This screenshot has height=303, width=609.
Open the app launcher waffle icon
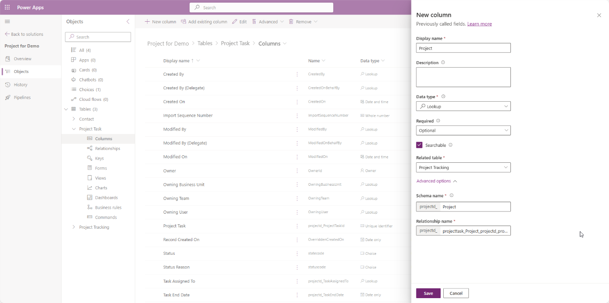click(x=7, y=8)
